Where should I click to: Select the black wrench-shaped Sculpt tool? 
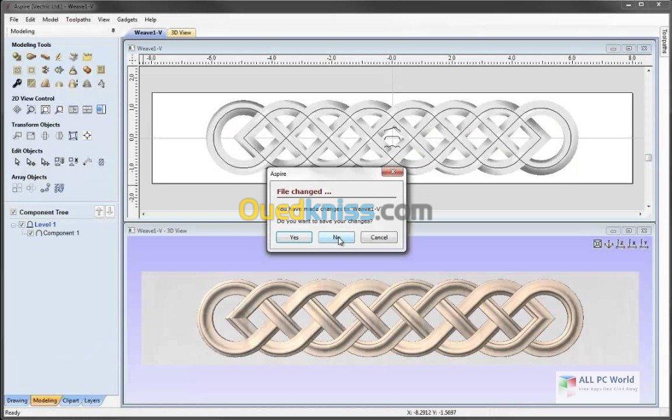click(17, 83)
